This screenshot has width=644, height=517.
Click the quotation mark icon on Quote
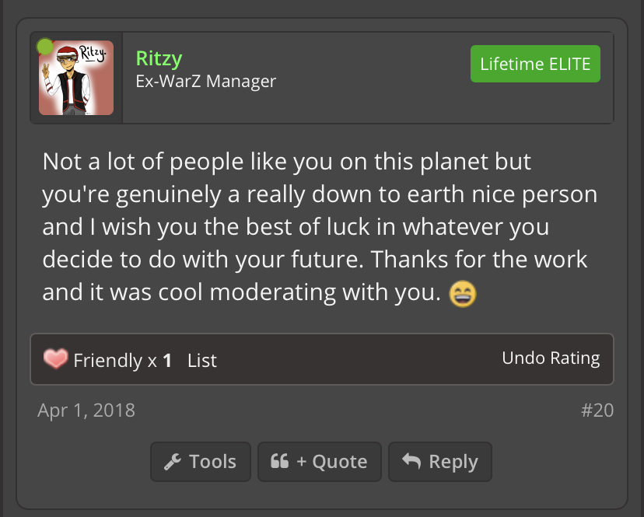coord(280,462)
